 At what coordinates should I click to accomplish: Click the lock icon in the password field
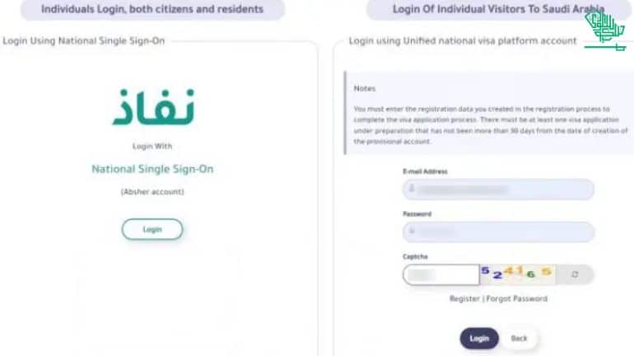[410, 232]
